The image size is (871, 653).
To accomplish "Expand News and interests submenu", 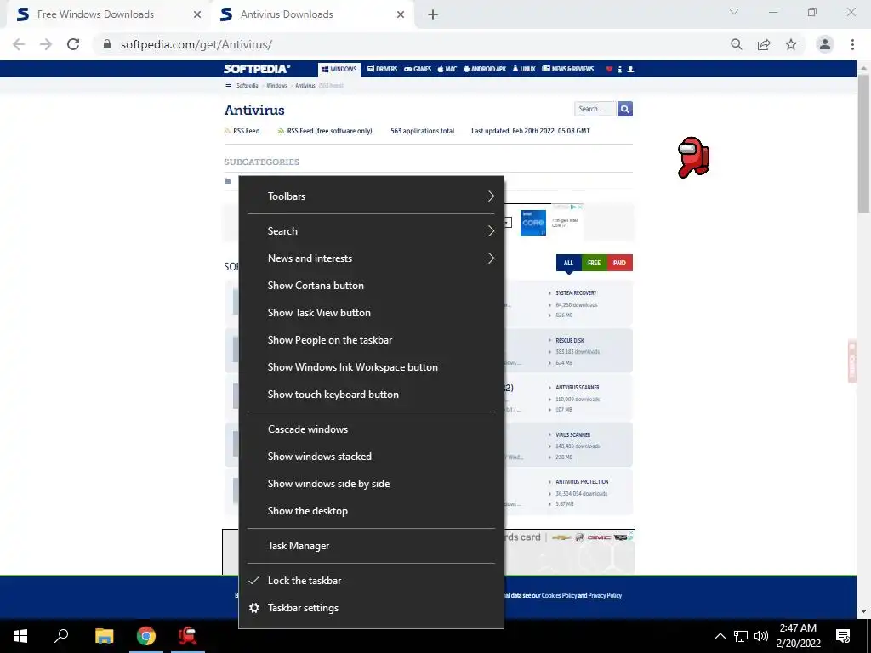I will [371, 258].
